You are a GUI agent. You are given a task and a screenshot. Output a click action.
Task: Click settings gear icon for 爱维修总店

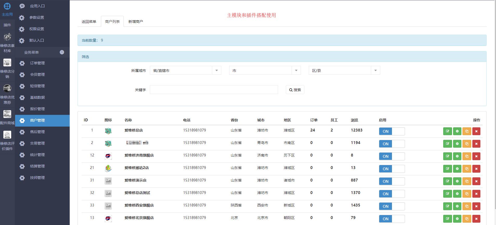457,131
